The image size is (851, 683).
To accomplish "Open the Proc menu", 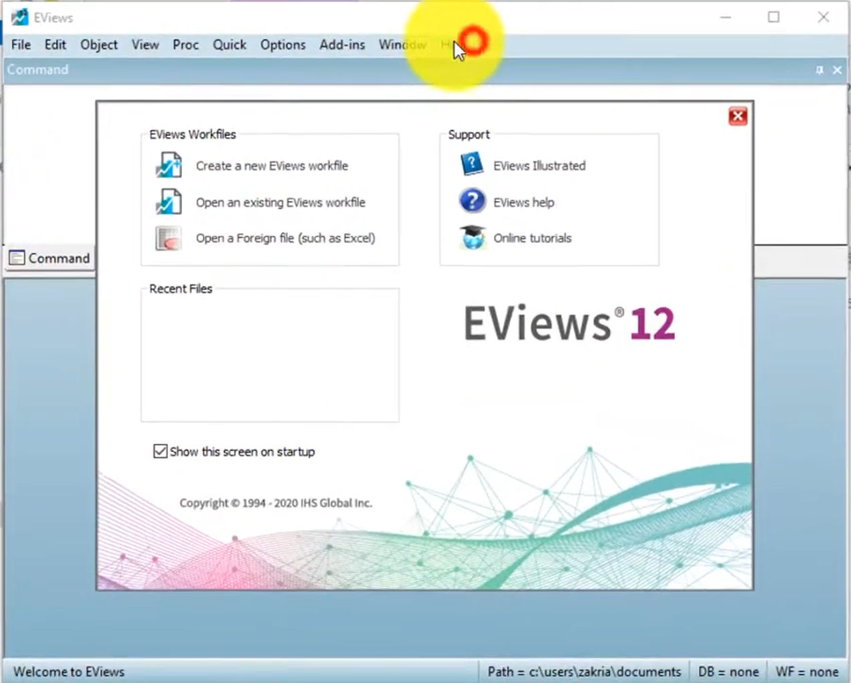I will tap(185, 45).
